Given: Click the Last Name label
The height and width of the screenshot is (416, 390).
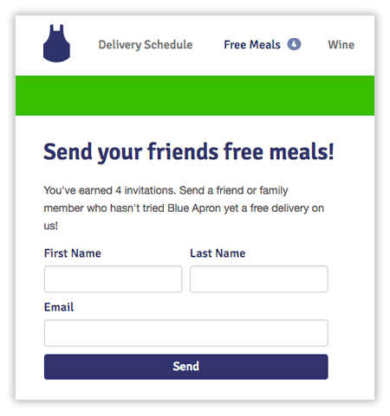Looking at the screenshot, I should point(218,253).
